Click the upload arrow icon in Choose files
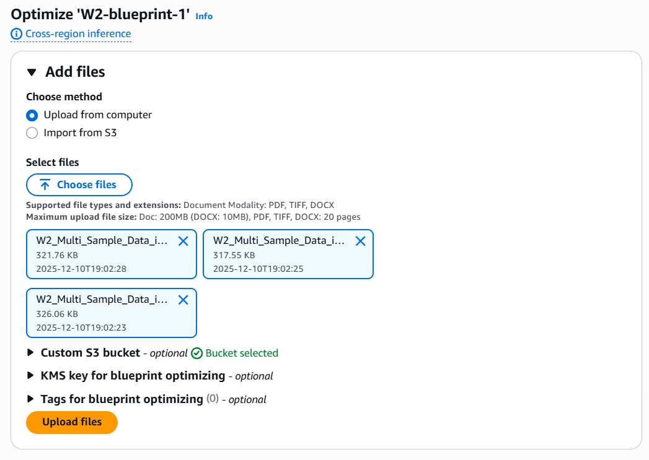This screenshot has width=649, height=460. pyautogui.click(x=45, y=185)
